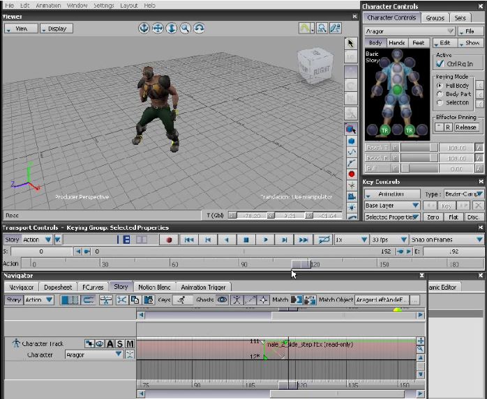
Task: Click the timeline slider thumb near frame 120
Action: tap(301, 264)
